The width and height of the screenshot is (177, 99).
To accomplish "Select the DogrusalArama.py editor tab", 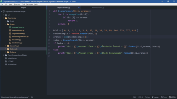I will coord(64,8).
